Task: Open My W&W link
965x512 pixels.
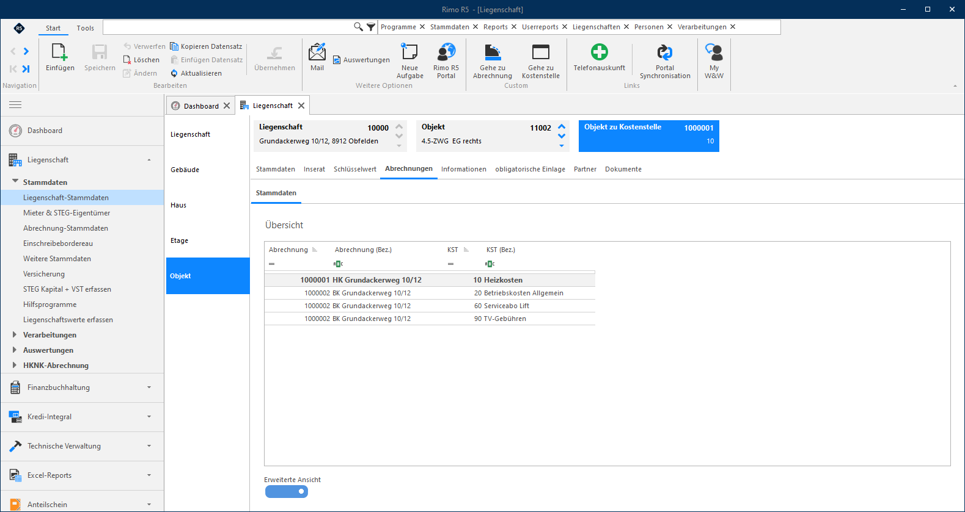Action: pos(714,52)
